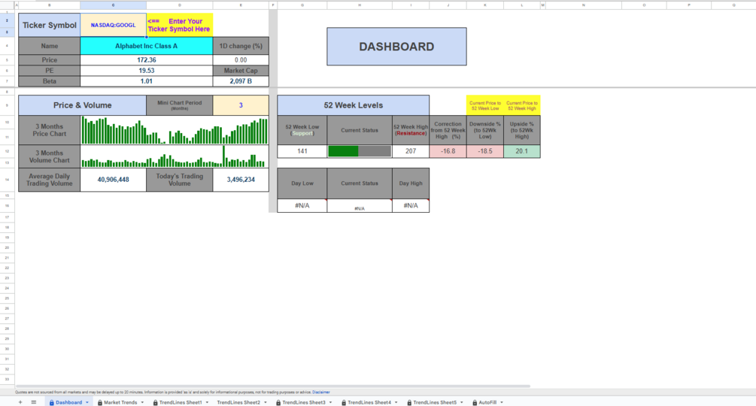Click the horizontal scrollbar

coord(273,386)
